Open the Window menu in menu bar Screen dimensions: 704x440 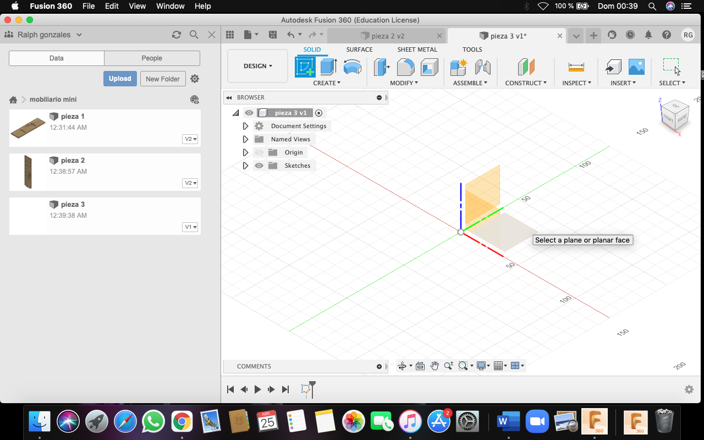pyautogui.click(x=170, y=6)
